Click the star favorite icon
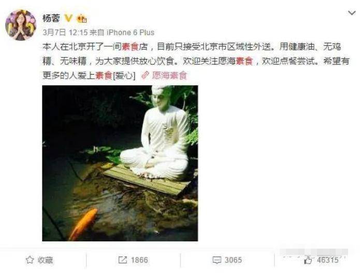 coord(30,260)
